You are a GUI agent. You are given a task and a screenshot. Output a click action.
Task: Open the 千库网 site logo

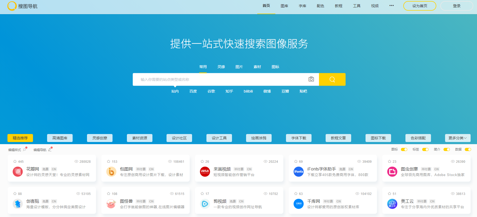(x=299, y=204)
